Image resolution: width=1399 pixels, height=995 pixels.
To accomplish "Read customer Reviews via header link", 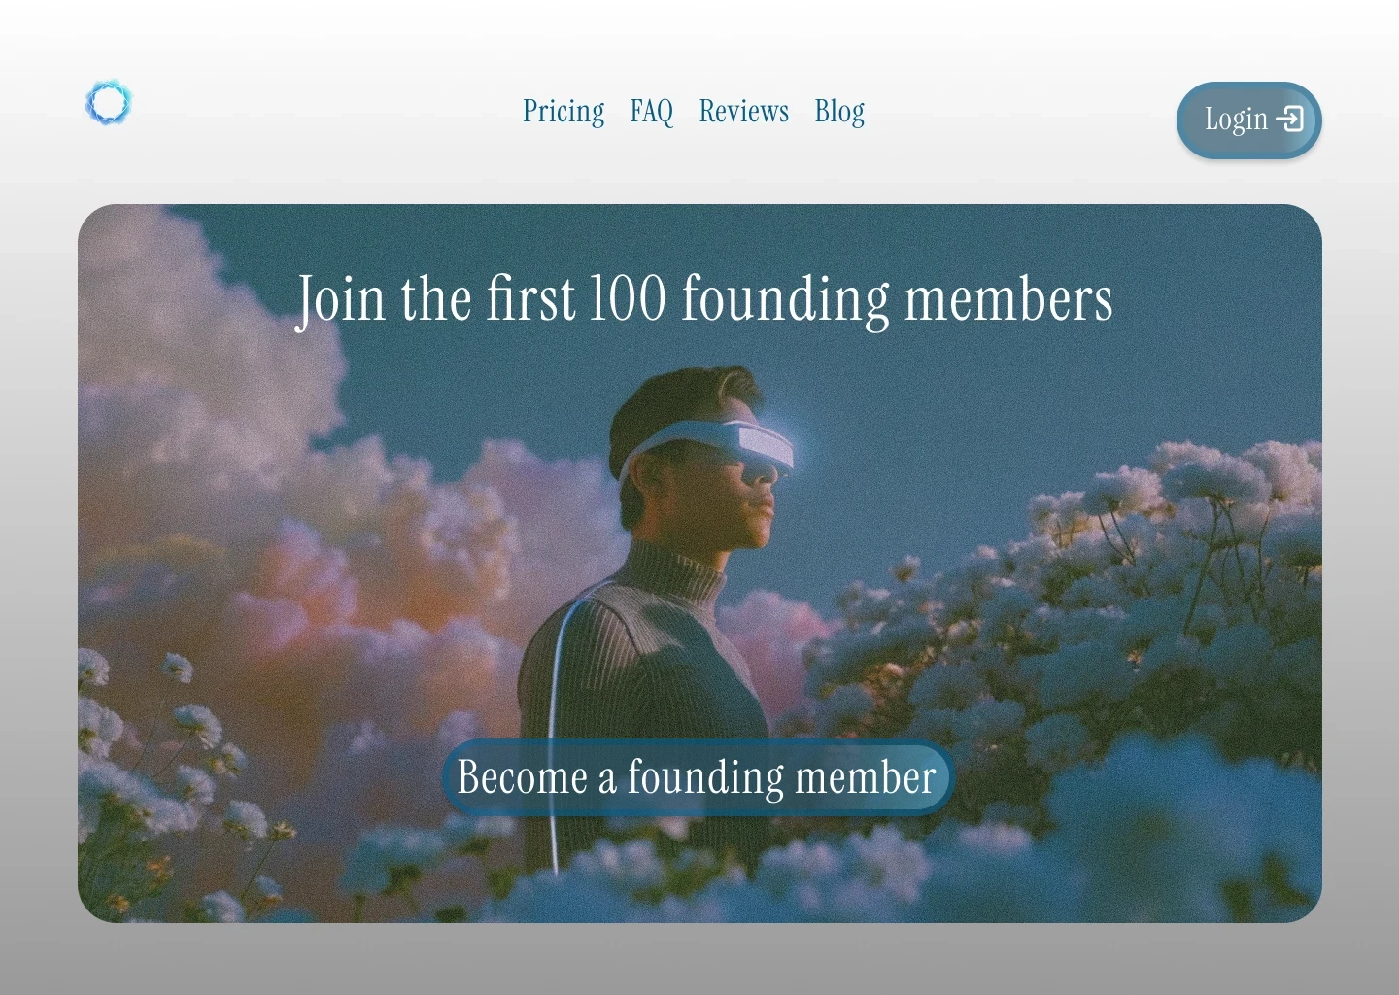I will point(743,112).
